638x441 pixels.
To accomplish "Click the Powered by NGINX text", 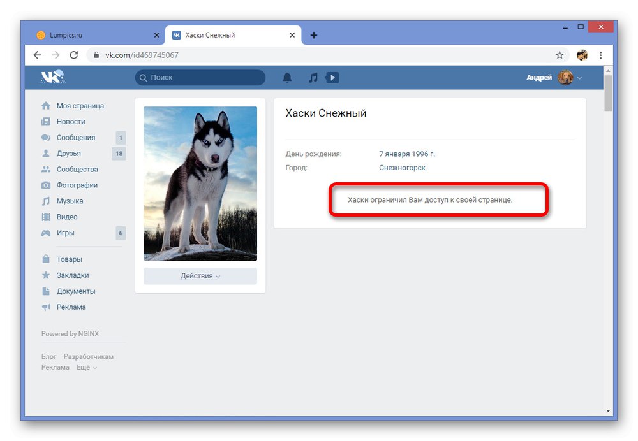I will (70, 334).
